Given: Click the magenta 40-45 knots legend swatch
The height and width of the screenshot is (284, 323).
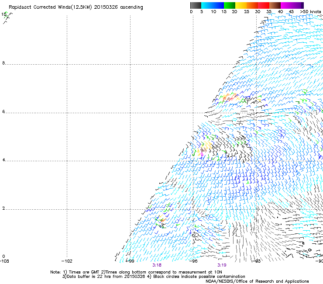Looking at the screenshot, I should coord(291,5).
